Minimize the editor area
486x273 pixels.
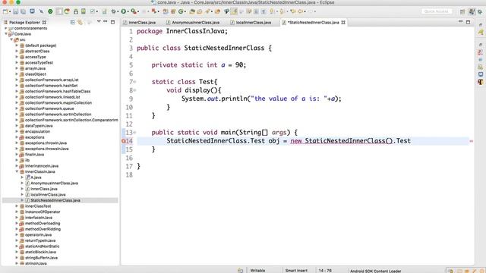click(x=461, y=21)
